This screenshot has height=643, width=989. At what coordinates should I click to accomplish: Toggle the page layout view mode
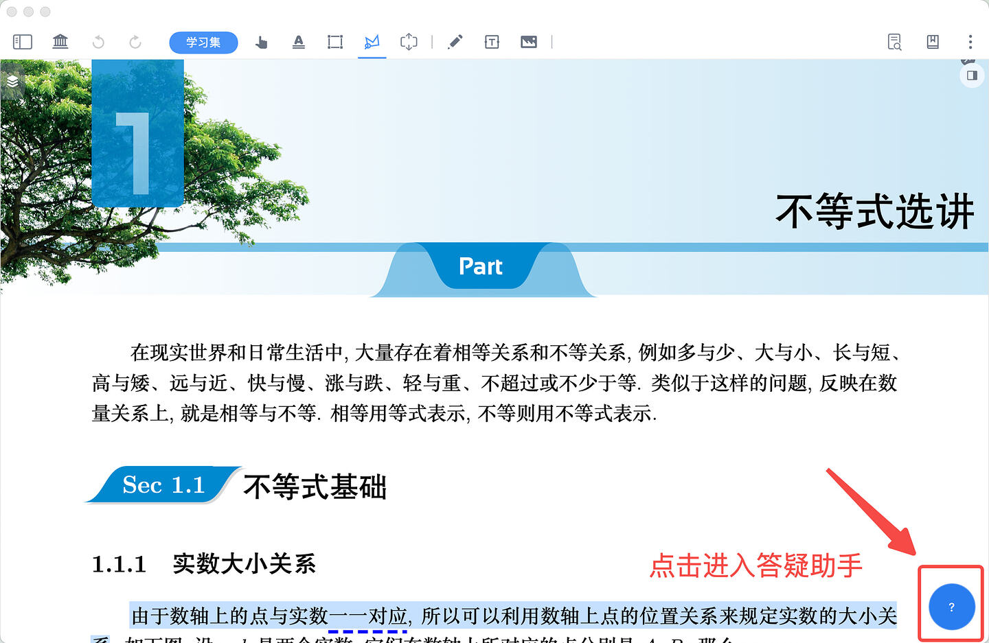tap(972, 75)
